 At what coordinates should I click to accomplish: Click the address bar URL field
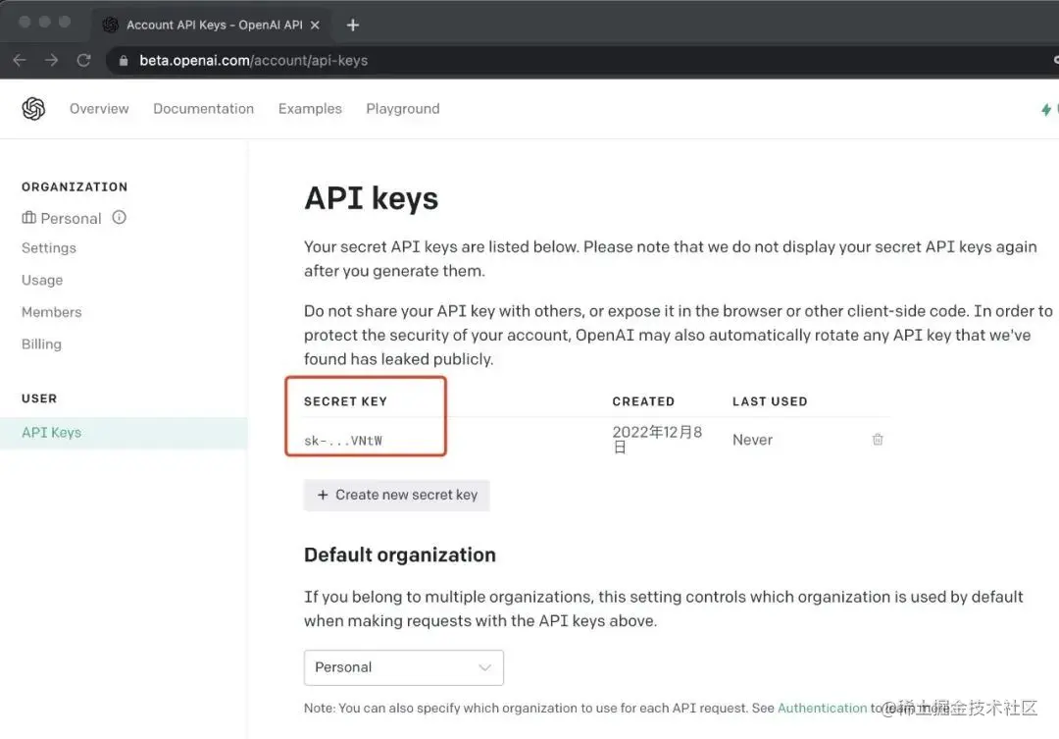(x=580, y=60)
